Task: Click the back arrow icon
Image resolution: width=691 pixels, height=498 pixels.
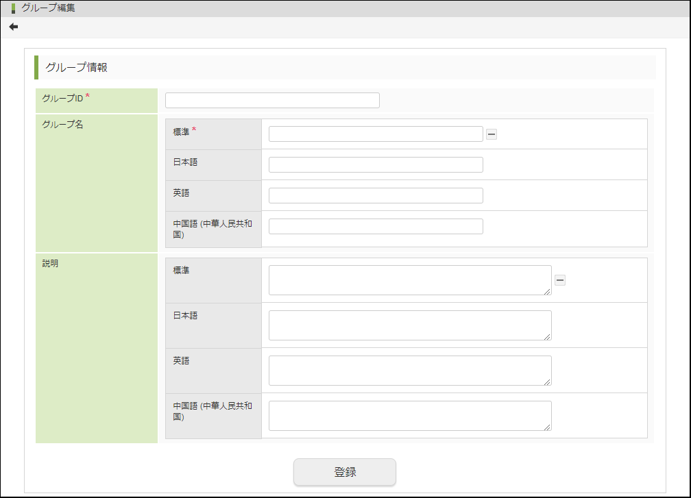Action: [14, 27]
